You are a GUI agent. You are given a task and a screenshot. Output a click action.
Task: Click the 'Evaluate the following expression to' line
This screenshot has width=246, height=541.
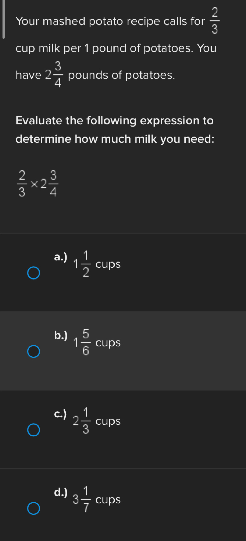tap(115, 120)
